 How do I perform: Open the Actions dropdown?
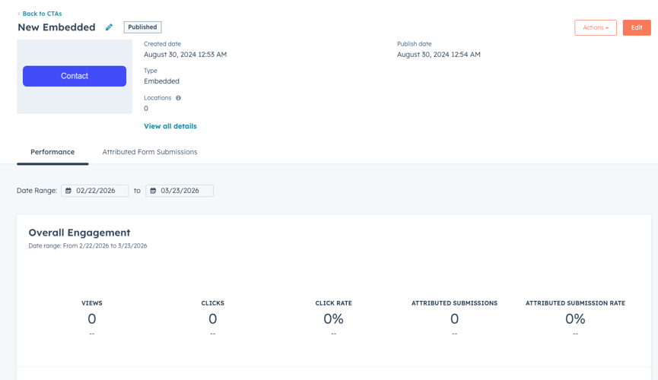click(596, 27)
